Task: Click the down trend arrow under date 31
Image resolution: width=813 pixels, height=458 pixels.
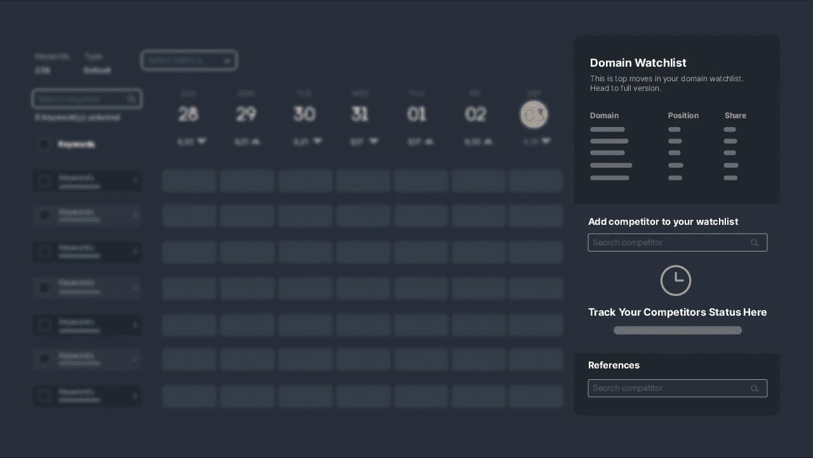Action: [373, 141]
